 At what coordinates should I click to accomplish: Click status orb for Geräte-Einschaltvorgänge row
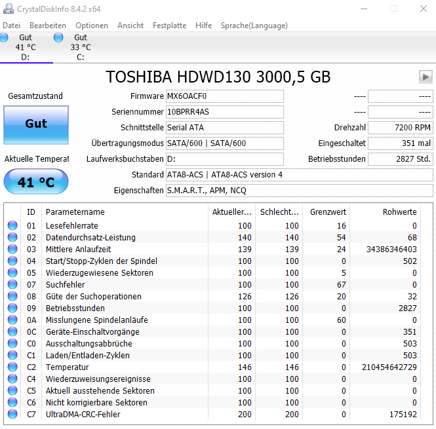coord(12,331)
